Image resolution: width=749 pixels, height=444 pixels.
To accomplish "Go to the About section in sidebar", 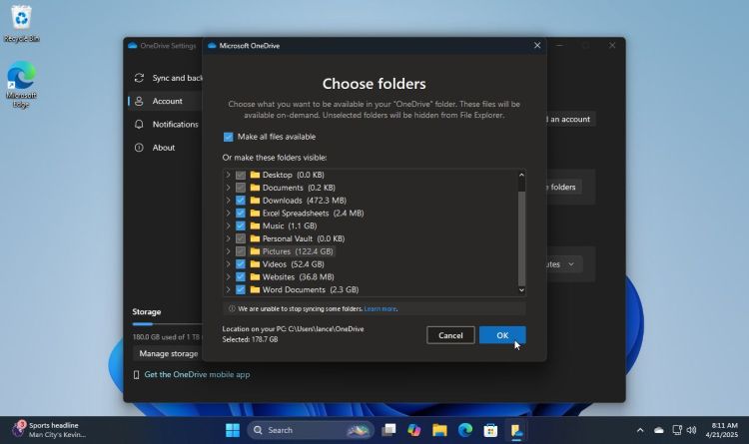I will (164, 148).
